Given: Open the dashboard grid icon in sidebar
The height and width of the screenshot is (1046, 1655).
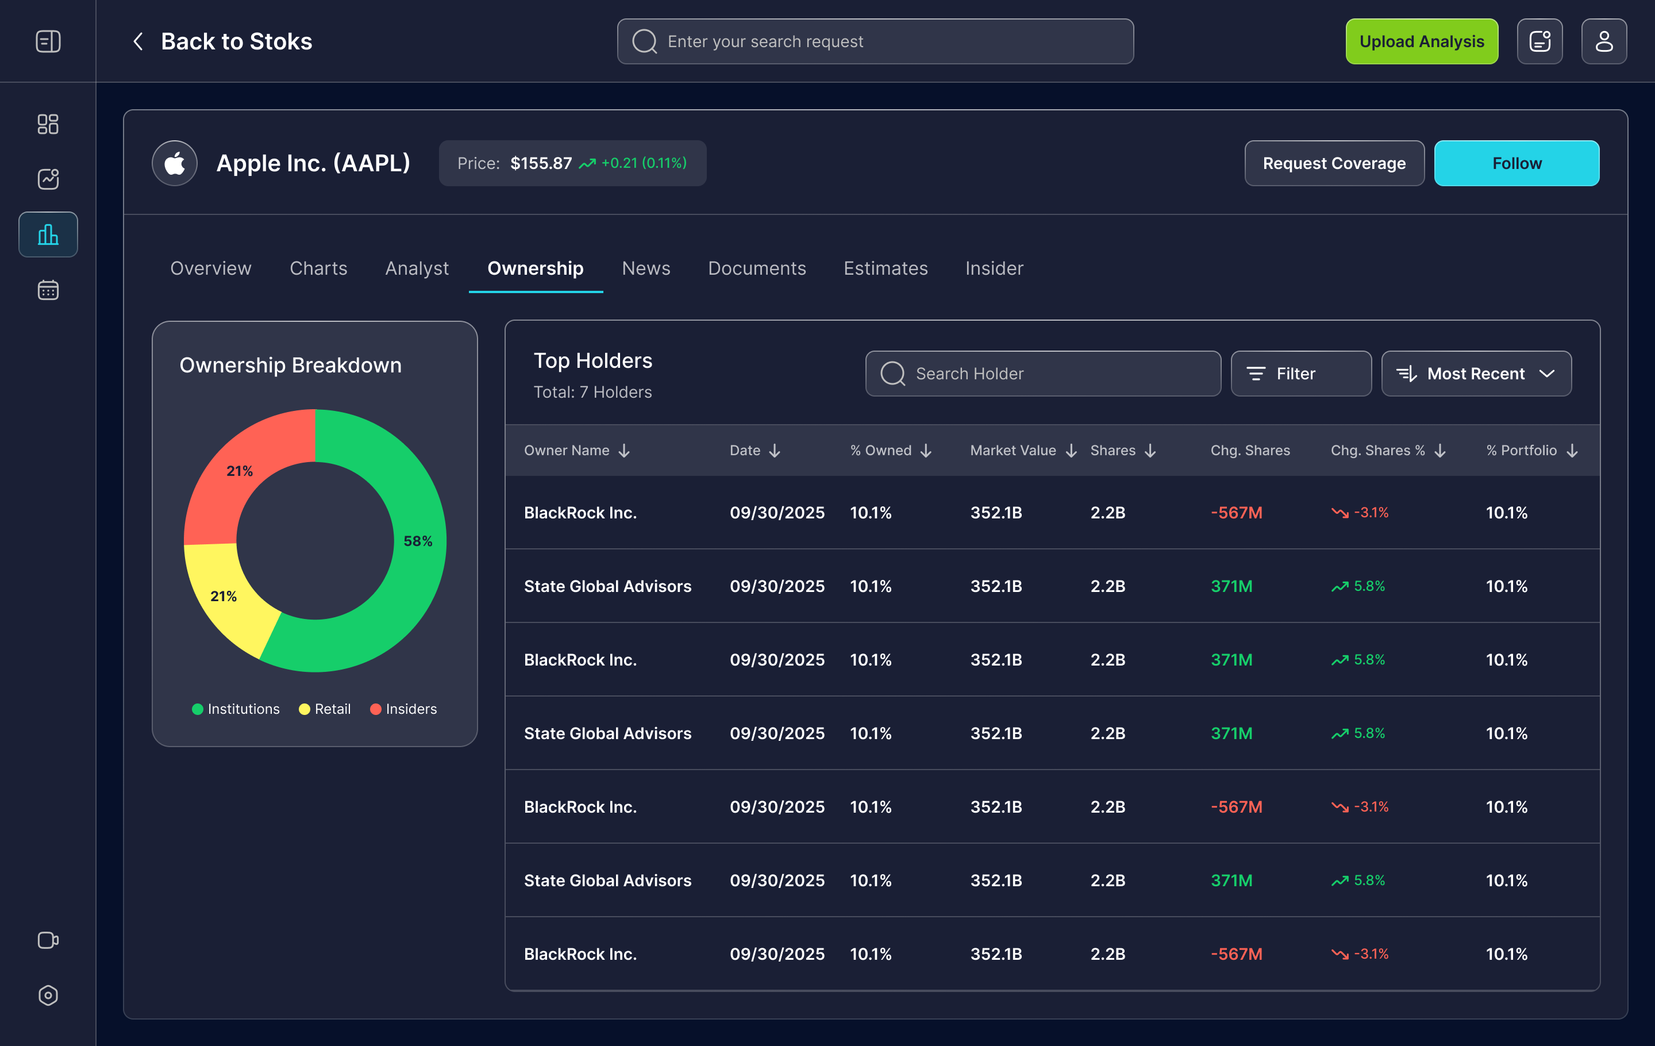Looking at the screenshot, I should 48,124.
